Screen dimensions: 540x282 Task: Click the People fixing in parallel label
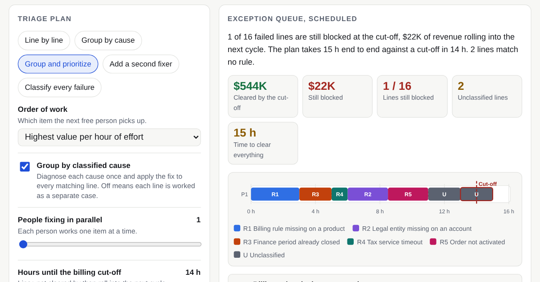60,220
